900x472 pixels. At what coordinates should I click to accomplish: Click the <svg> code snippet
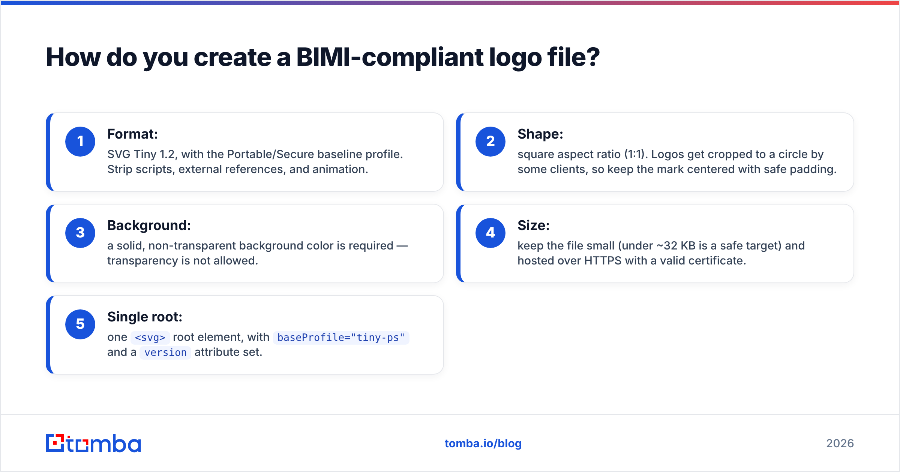pos(150,338)
